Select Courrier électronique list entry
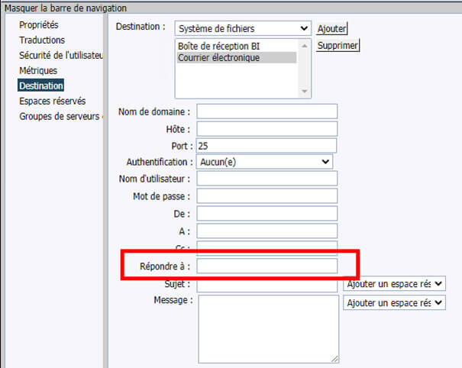The width and height of the screenshot is (462, 368). click(x=218, y=57)
